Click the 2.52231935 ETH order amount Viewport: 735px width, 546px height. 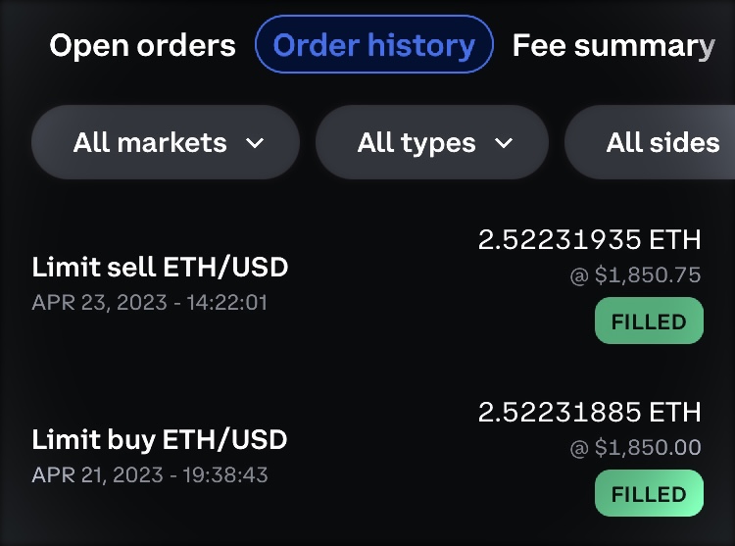[590, 240]
